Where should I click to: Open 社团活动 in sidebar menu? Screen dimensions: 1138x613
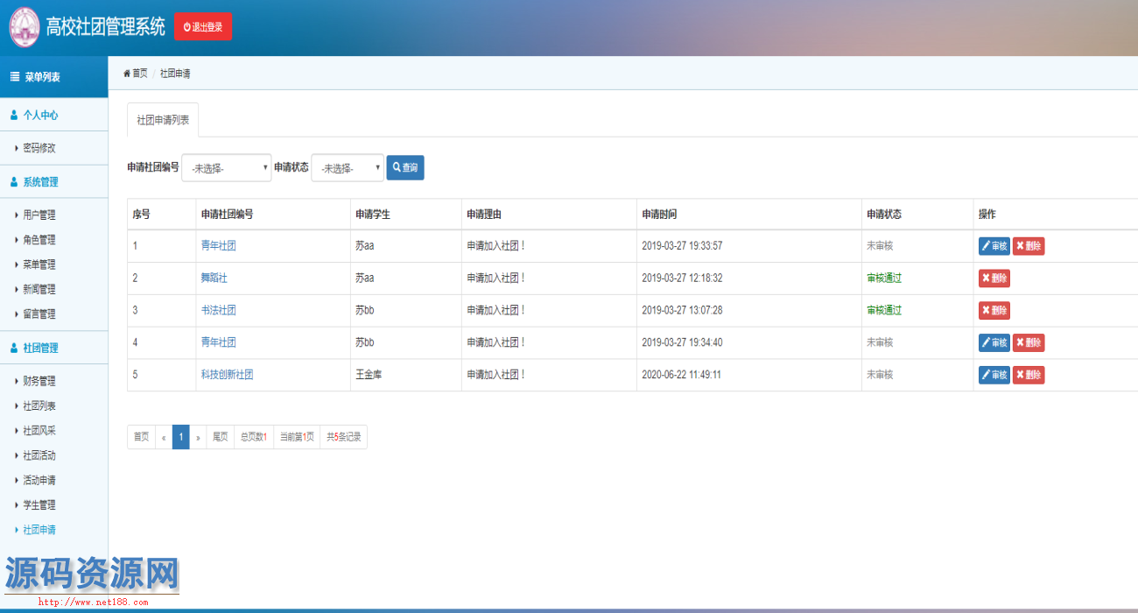(x=39, y=455)
